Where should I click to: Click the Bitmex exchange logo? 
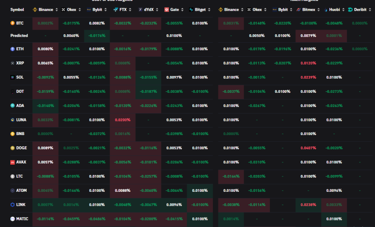[299, 9]
